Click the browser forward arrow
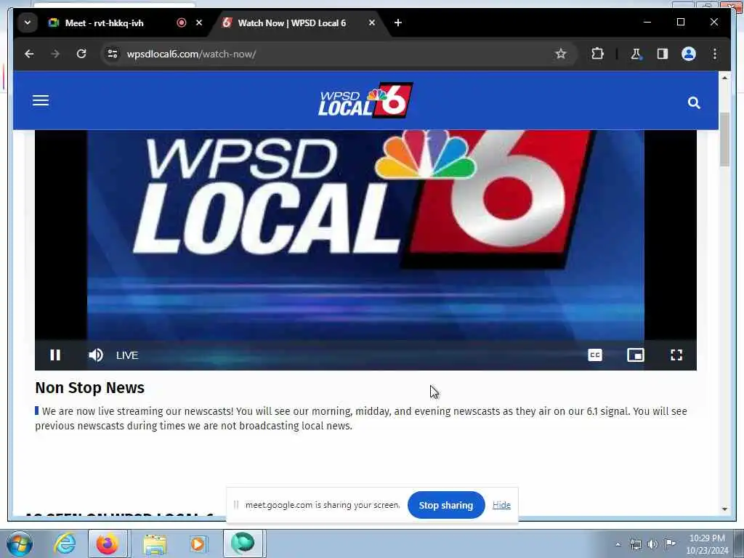The width and height of the screenshot is (744, 558). [55, 54]
